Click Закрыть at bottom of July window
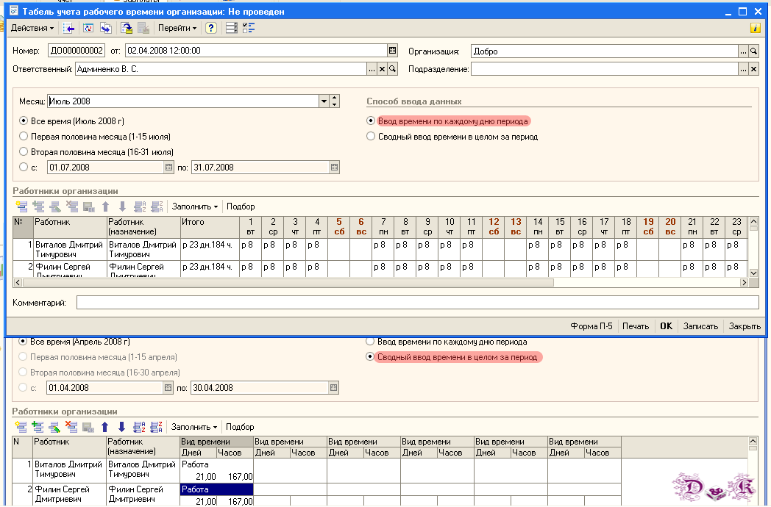 (x=745, y=326)
